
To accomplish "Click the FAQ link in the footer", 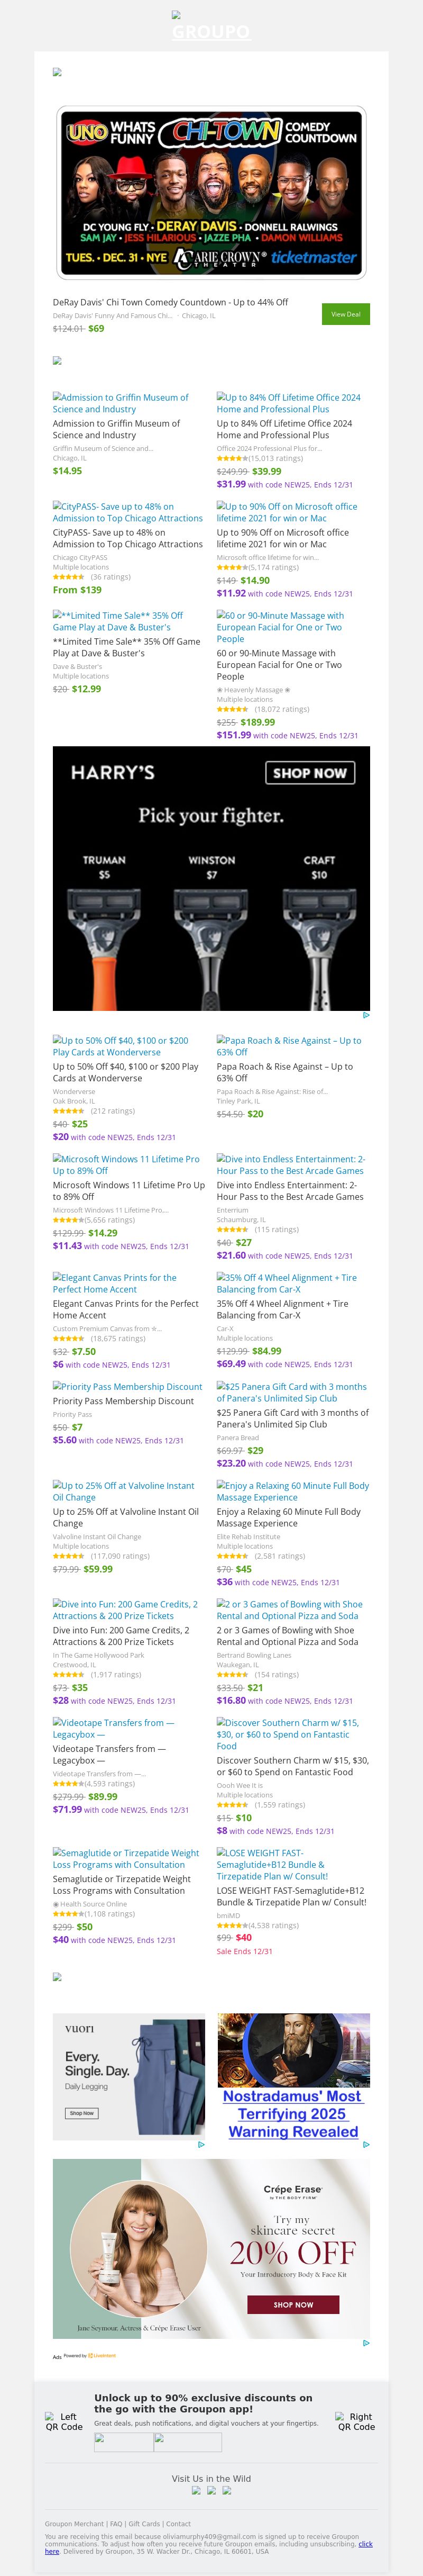I will (116, 2524).
